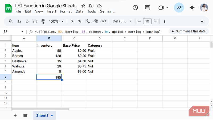Select the Paint format roller tool

coord(43,21)
